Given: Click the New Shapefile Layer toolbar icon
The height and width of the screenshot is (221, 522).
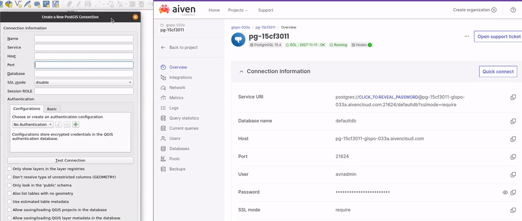Looking at the screenshot, I should [18, 4].
